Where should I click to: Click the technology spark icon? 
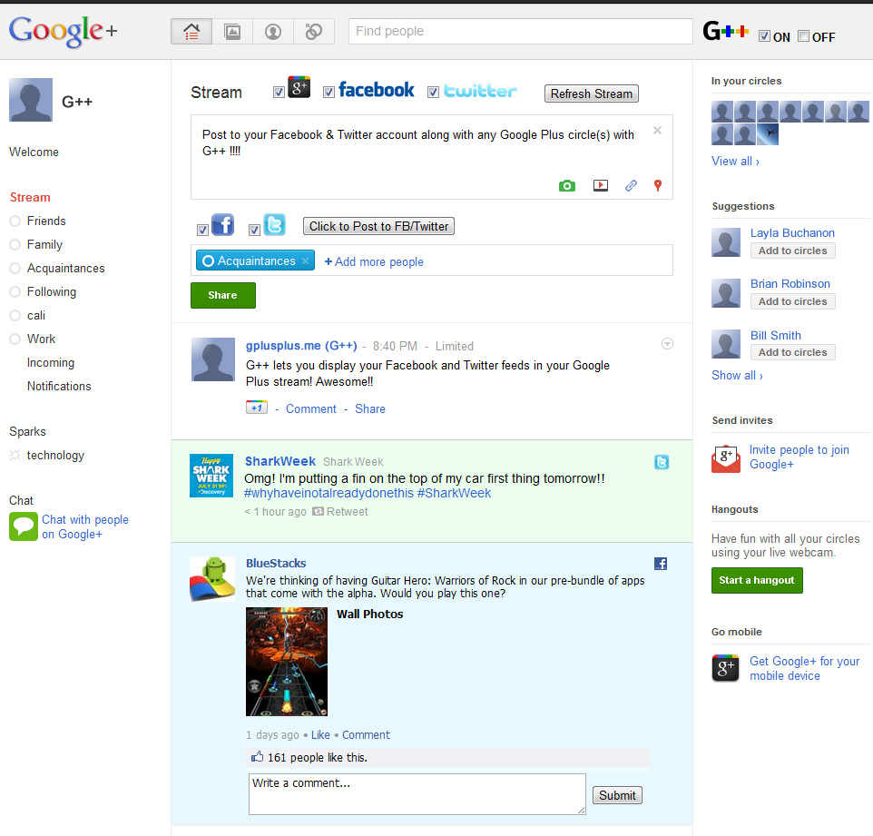pyautogui.click(x=15, y=455)
